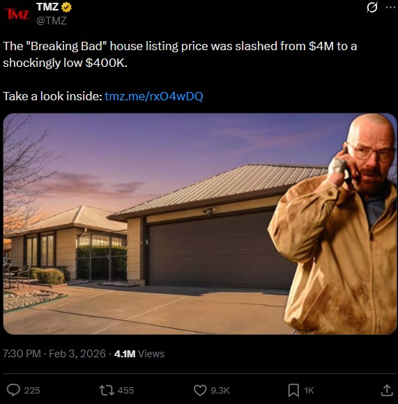
Task: Bookmark the post with the bookmark icon
Action: click(293, 390)
